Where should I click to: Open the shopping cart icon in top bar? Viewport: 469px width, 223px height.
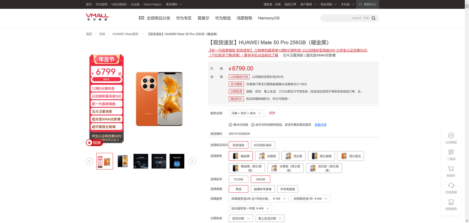pyautogui.click(x=360, y=4)
